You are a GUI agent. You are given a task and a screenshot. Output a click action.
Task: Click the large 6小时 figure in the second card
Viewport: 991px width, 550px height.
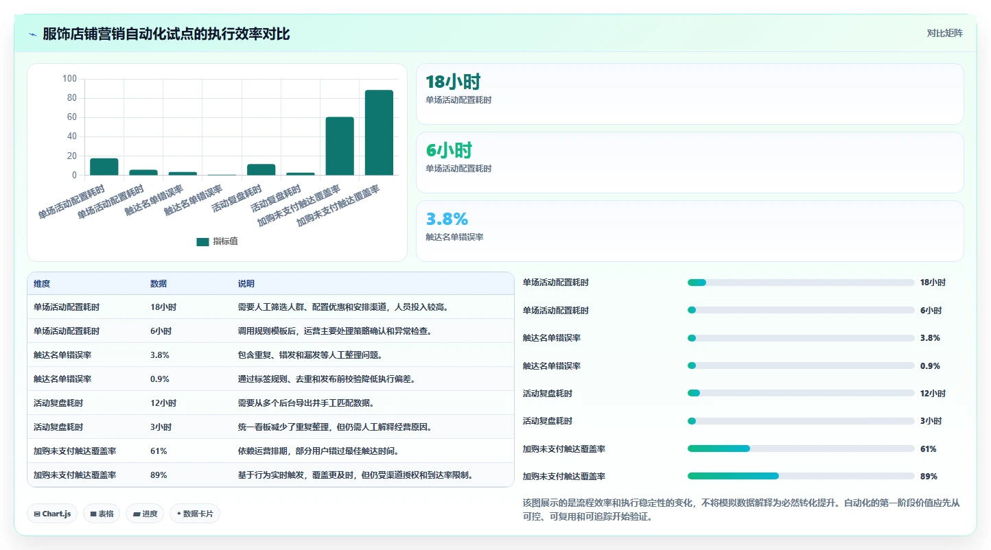[449, 150]
